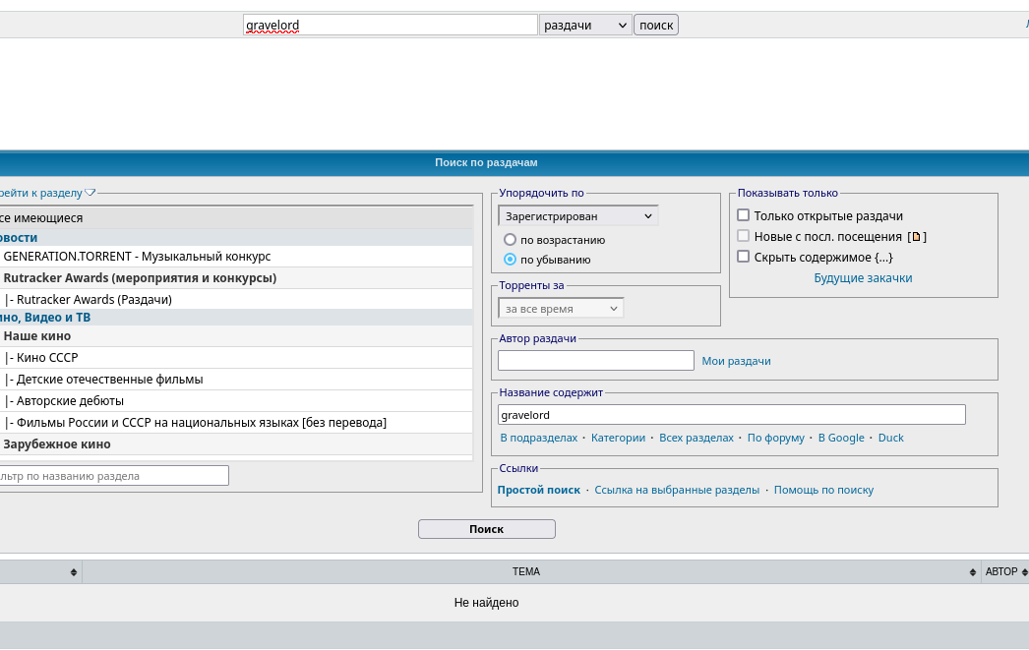Select '|- Авторские дебюты' section

235,401
